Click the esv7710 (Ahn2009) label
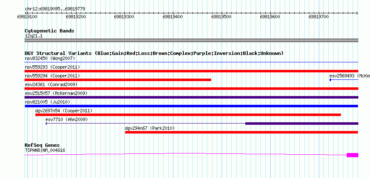 click(67, 119)
